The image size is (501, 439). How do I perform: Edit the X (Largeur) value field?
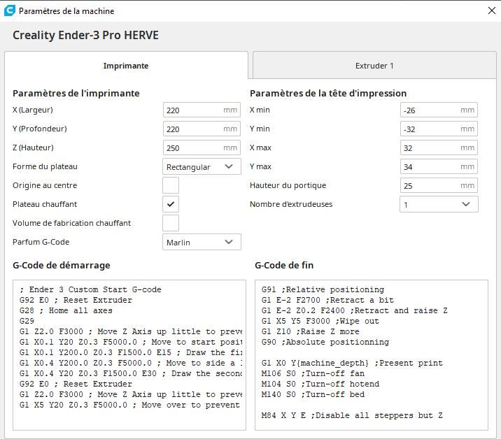click(202, 110)
